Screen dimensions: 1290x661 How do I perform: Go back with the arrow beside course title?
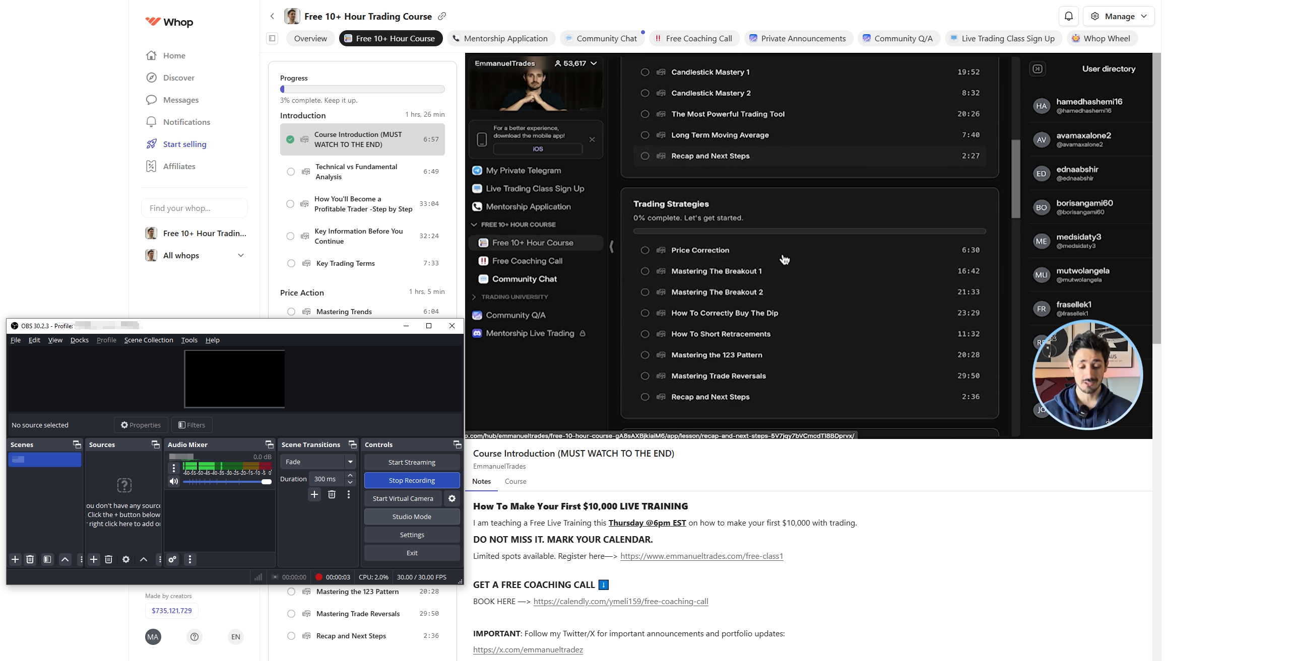(x=272, y=16)
